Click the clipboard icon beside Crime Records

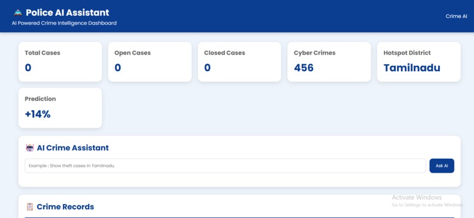(x=29, y=206)
